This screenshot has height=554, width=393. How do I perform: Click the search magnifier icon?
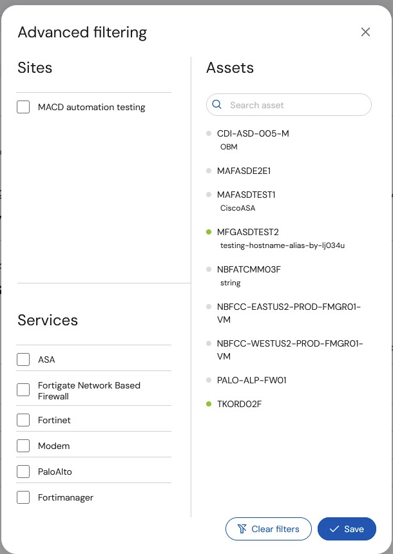[216, 104]
